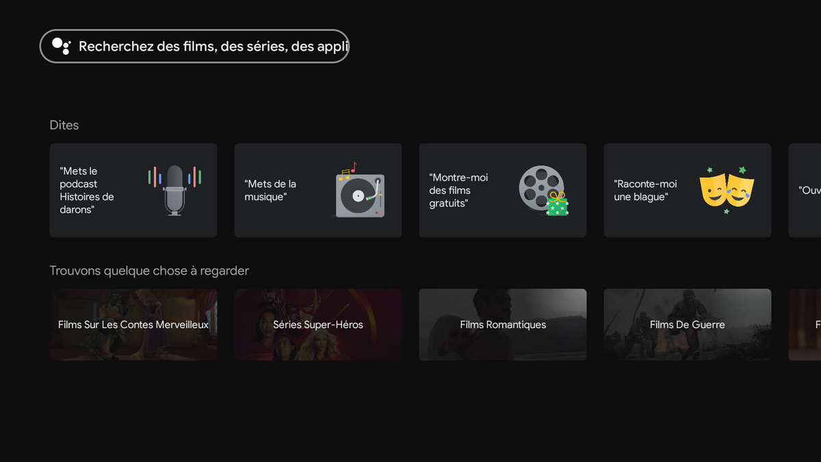The height and width of the screenshot is (462, 821).
Task: Click "Trouvons quelque chose à regarder" heading
Action: tap(149, 270)
